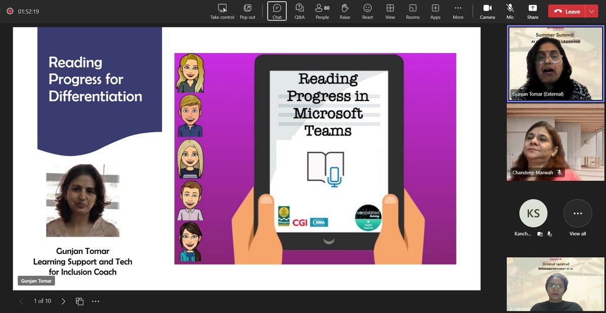Unmute the Mic

click(x=510, y=11)
